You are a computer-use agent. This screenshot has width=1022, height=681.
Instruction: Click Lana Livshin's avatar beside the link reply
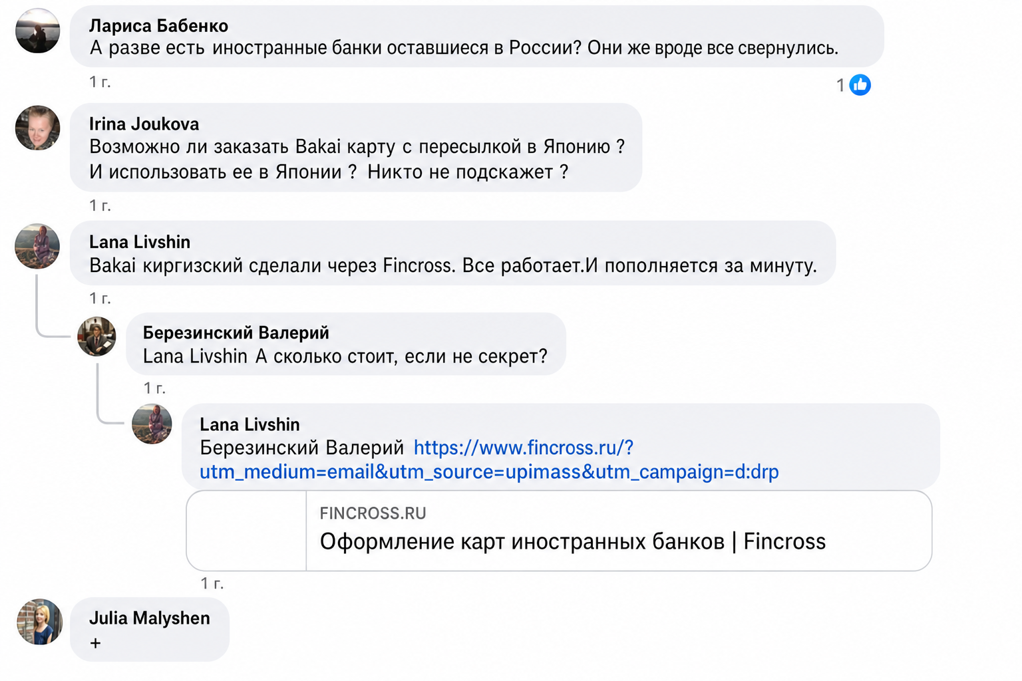pos(152,424)
